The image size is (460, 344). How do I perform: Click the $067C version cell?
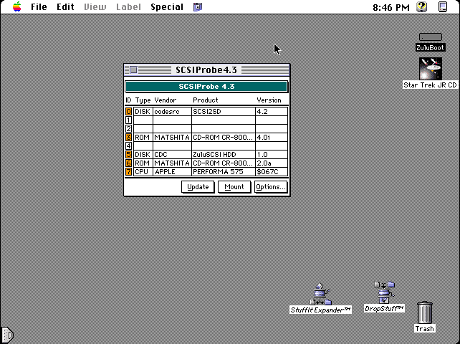[x=272, y=172]
